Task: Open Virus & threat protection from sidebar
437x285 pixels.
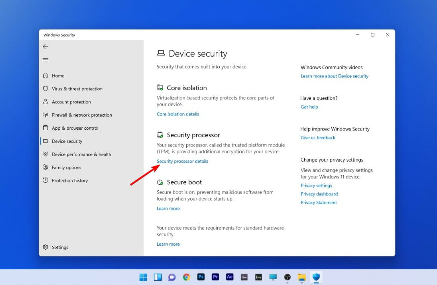Action: 77,88
